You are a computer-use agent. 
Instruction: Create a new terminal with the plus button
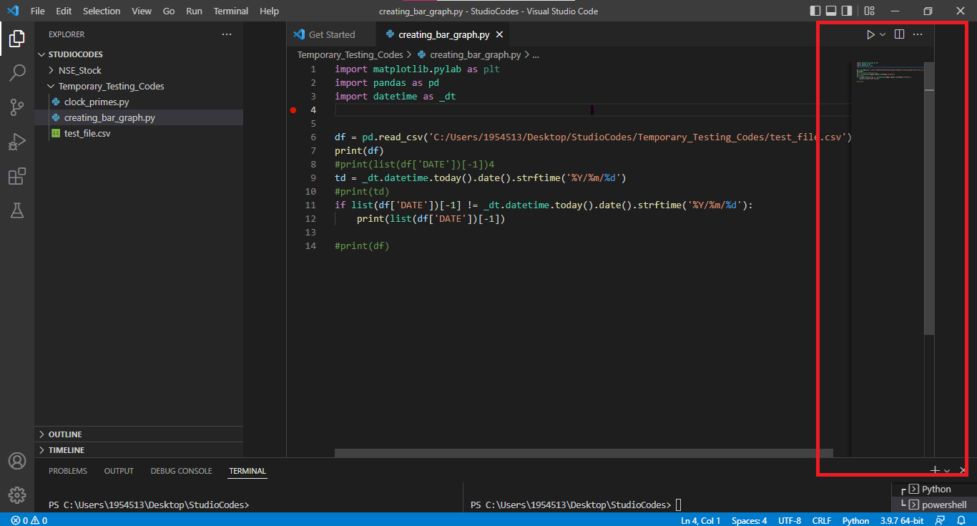[x=934, y=470]
